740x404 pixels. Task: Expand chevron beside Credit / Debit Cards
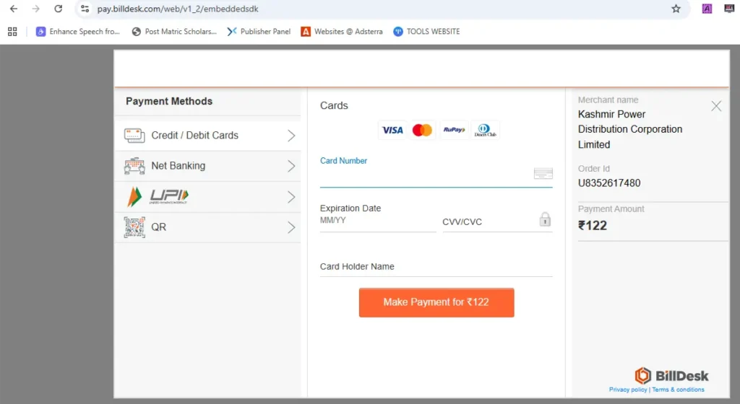tap(291, 136)
